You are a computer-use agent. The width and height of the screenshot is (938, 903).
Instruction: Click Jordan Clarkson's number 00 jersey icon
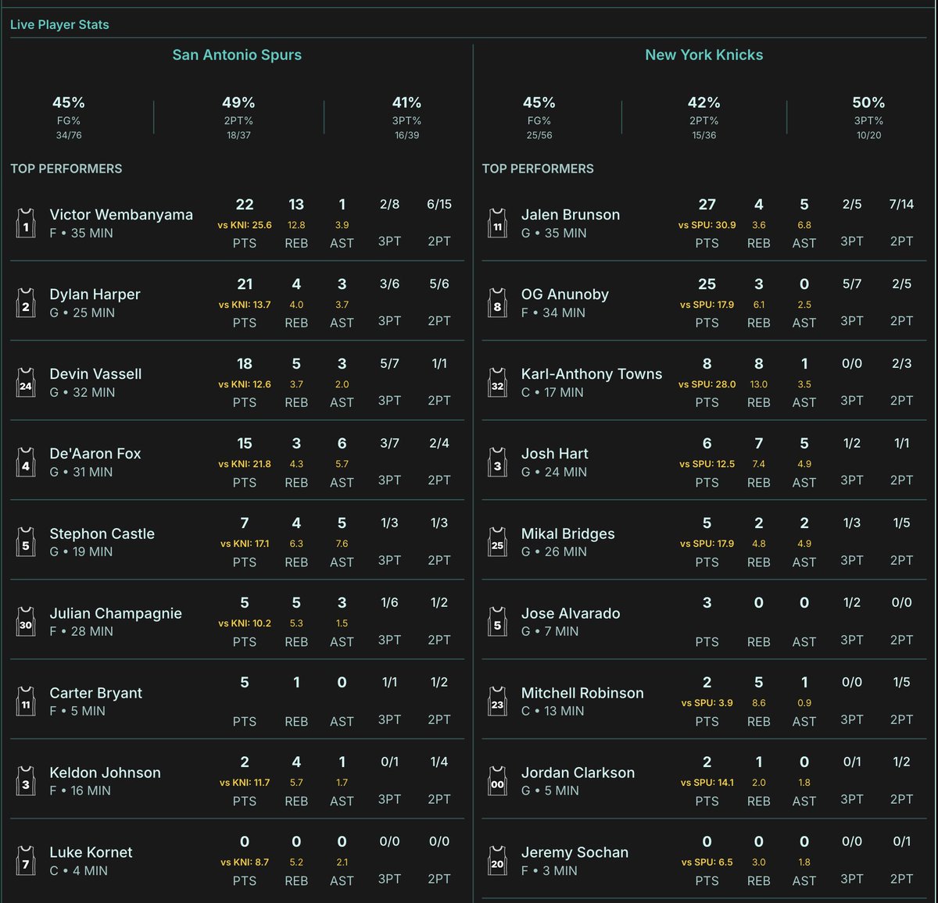497,781
